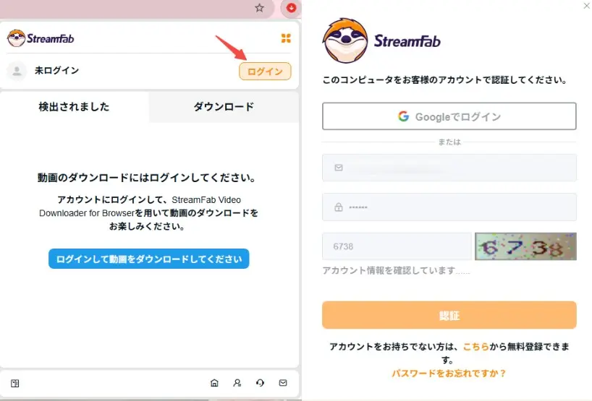The image size is (592, 401).
Task: Click the envelope icon in email field
Action: [x=339, y=168]
